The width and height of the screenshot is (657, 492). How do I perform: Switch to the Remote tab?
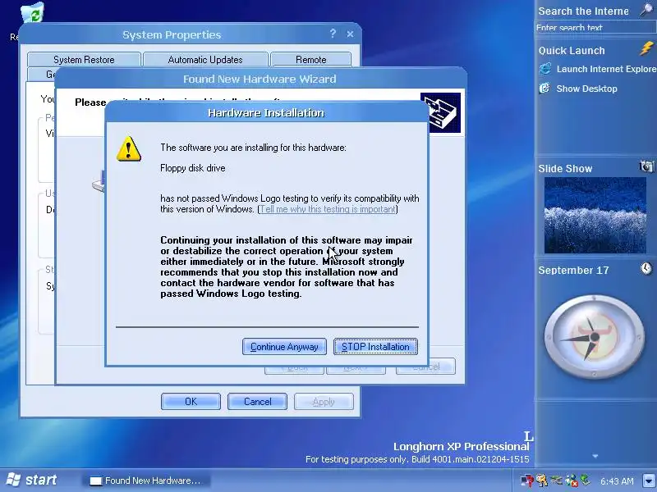pos(311,59)
